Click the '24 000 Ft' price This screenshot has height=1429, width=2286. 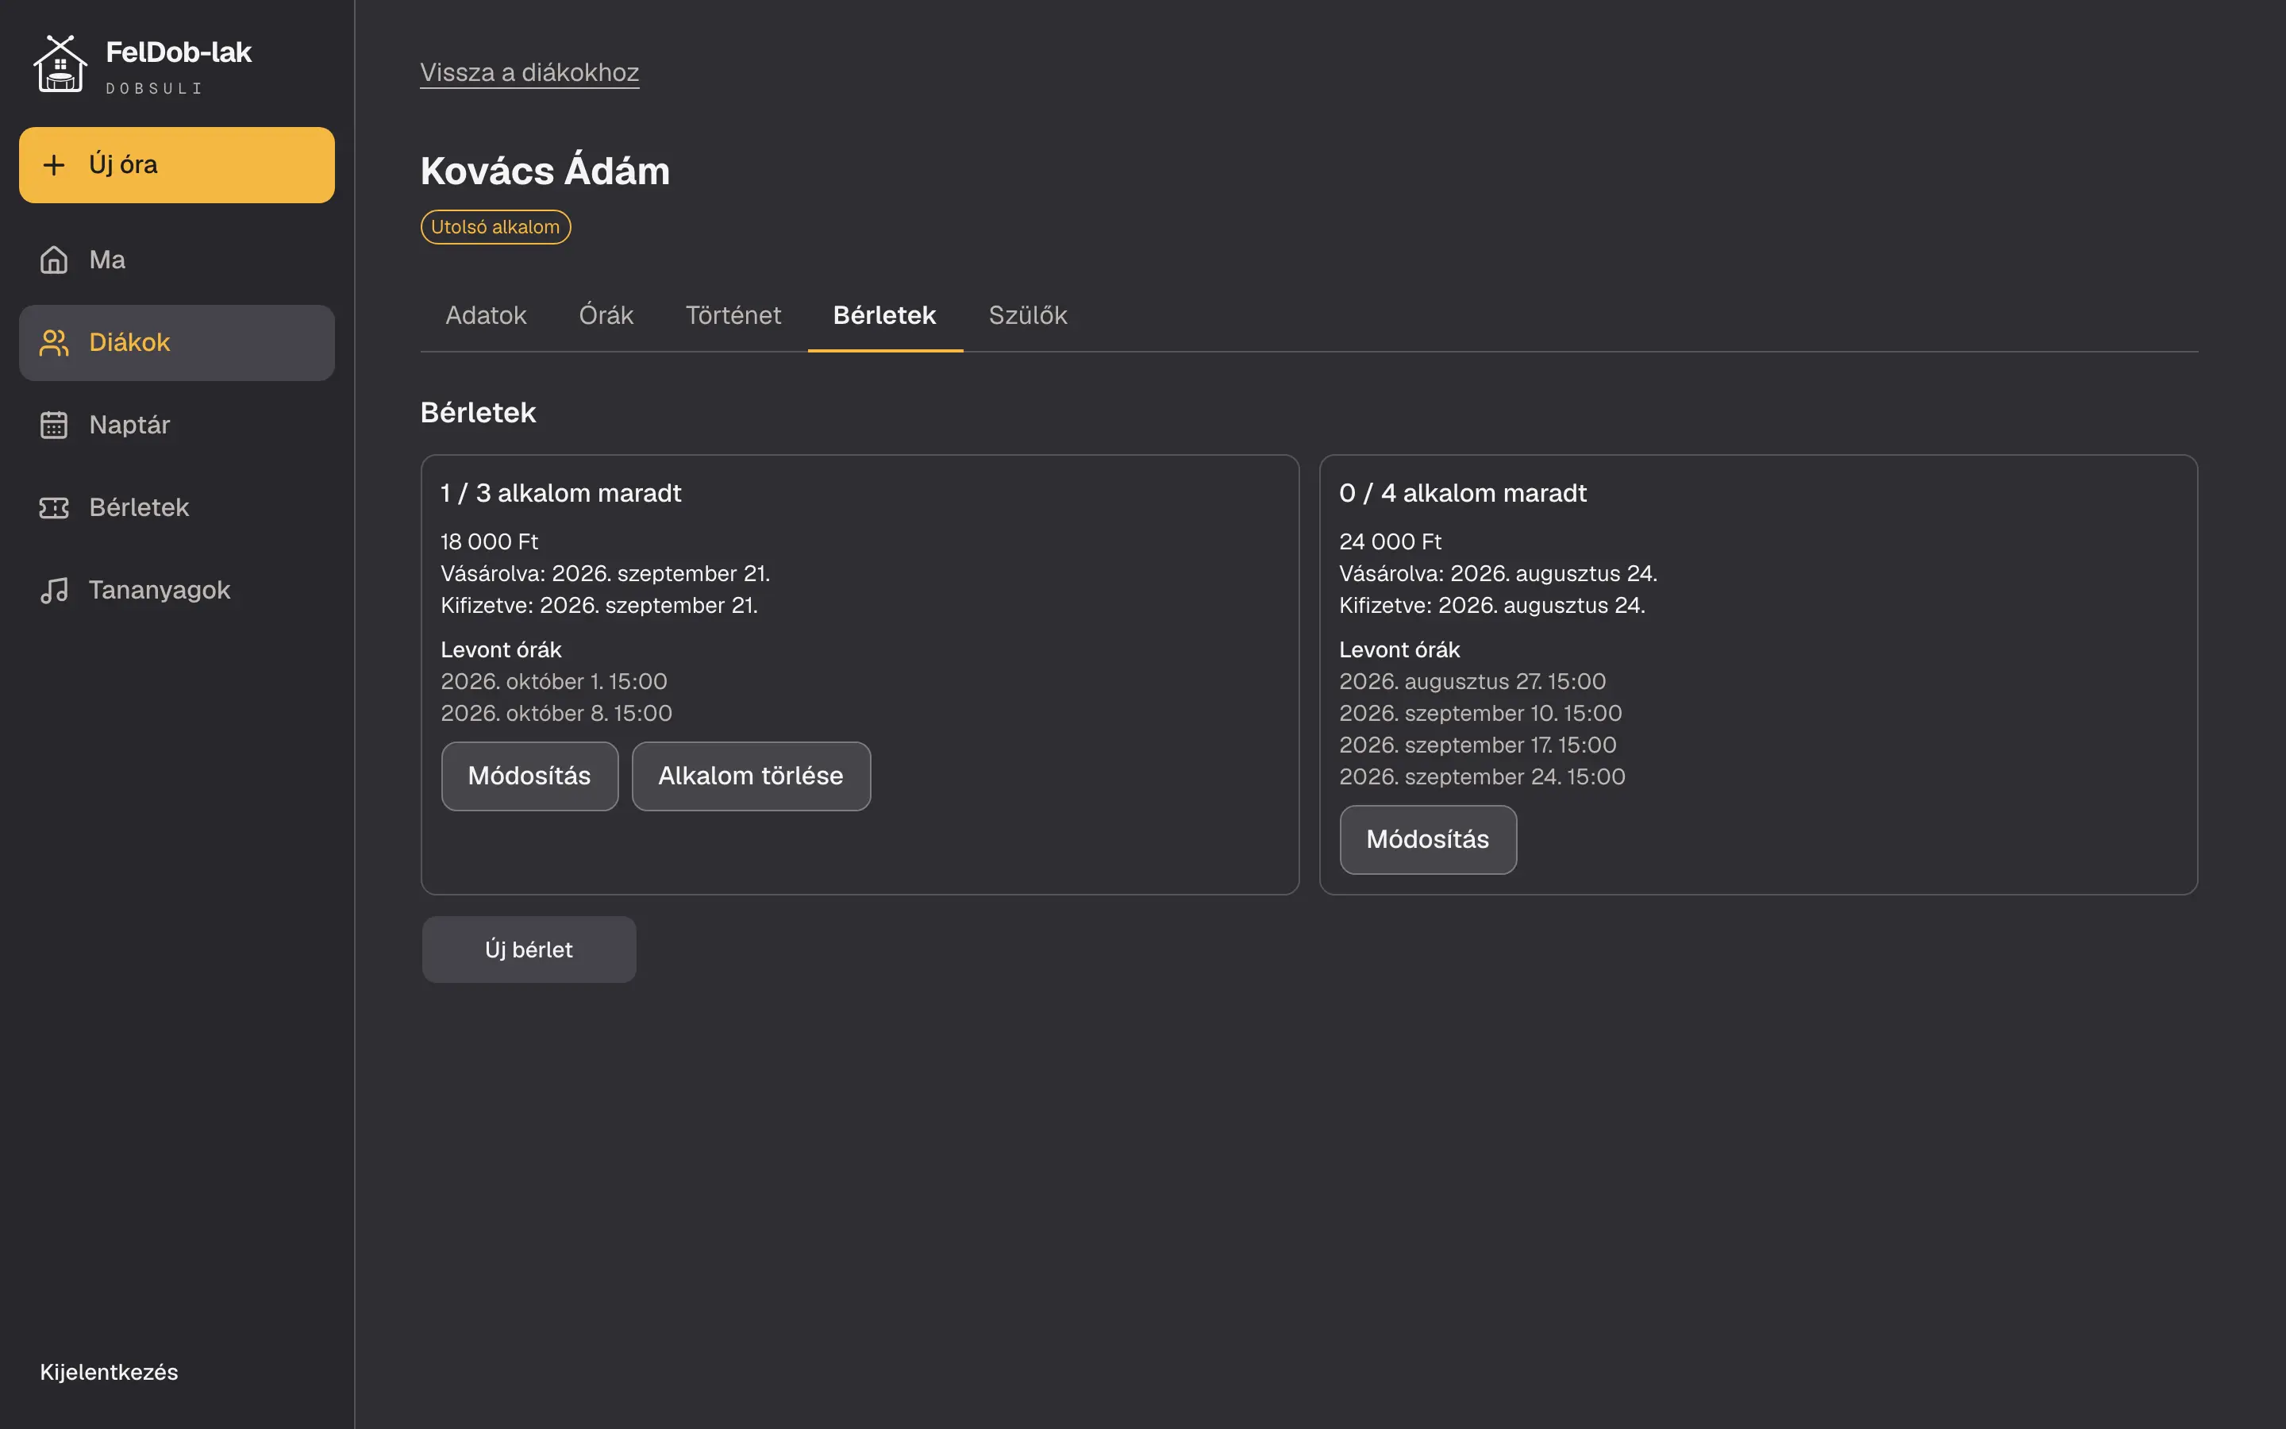pyautogui.click(x=1390, y=541)
